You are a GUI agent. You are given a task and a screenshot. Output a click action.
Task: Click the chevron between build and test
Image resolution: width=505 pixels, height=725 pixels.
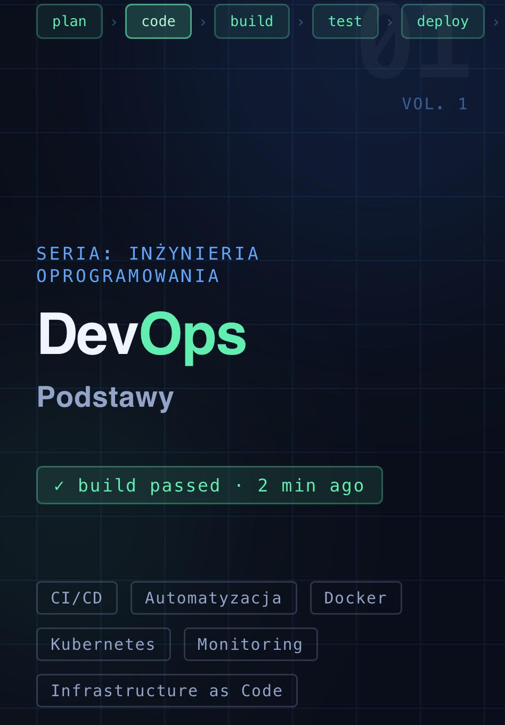click(x=301, y=22)
